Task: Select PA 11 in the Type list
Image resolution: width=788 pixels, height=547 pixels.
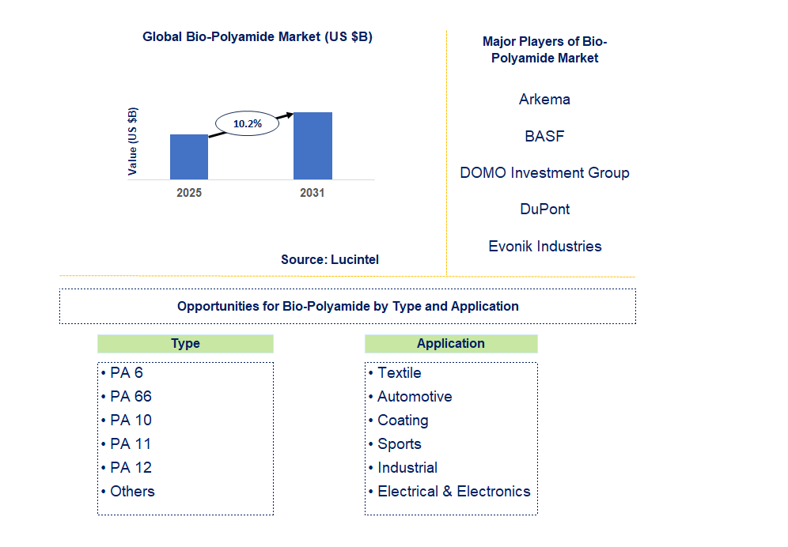Action: 131,444
